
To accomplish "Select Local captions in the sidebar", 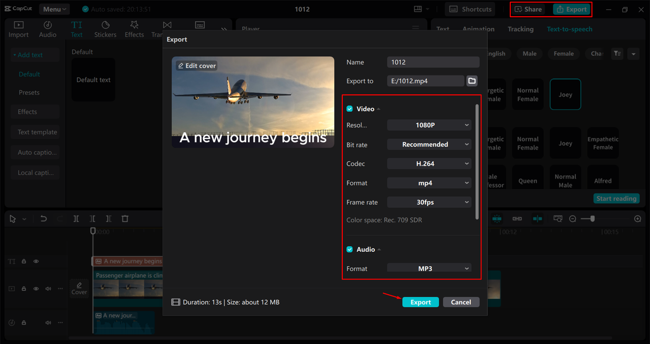I will click(x=35, y=173).
